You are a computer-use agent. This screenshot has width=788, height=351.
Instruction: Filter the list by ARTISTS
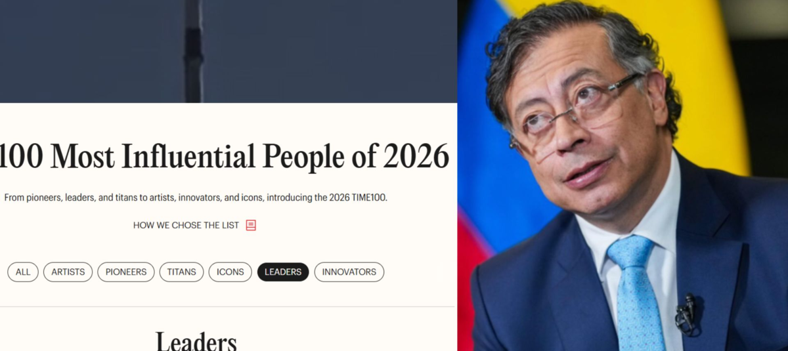point(68,272)
